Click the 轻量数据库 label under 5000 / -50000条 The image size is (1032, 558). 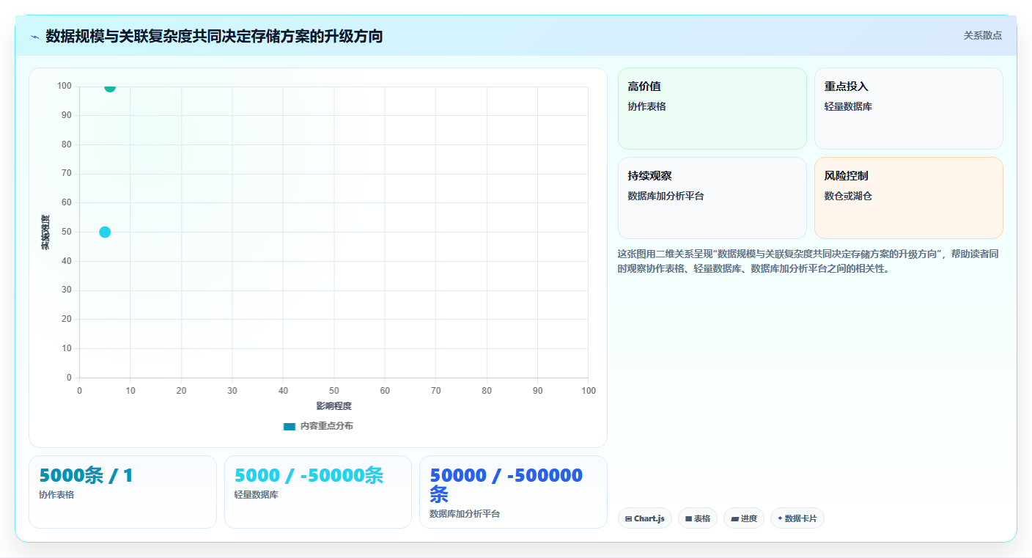(257, 495)
